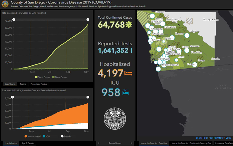This screenshot has height=146, width=233.
Task: Click the Alpine map marker circle
Action: click(x=187, y=50)
